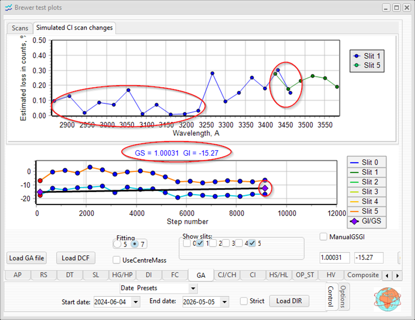Select the GA tab

point(201,275)
